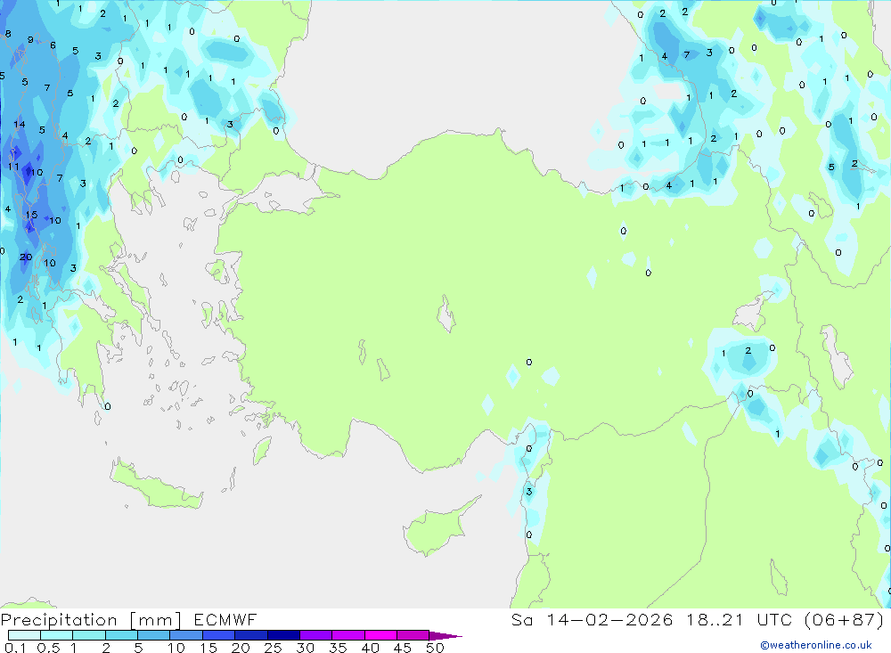The image size is (891, 653).
Task: Click the '0.5' legend scale label
Action: [x=48, y=648]
